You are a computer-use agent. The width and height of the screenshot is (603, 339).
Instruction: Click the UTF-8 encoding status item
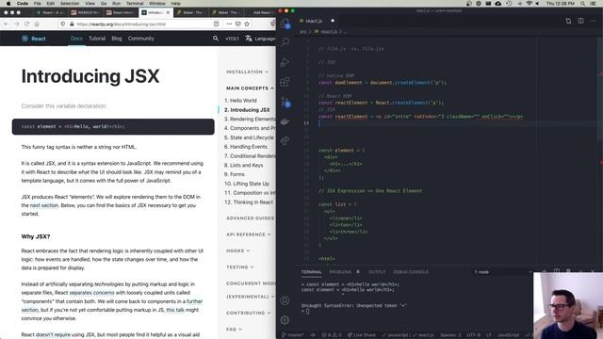(473, 335)
